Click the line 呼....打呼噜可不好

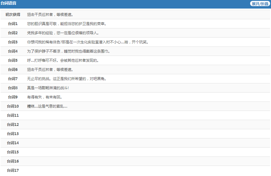pyautogui.click(x=63, y=61)
